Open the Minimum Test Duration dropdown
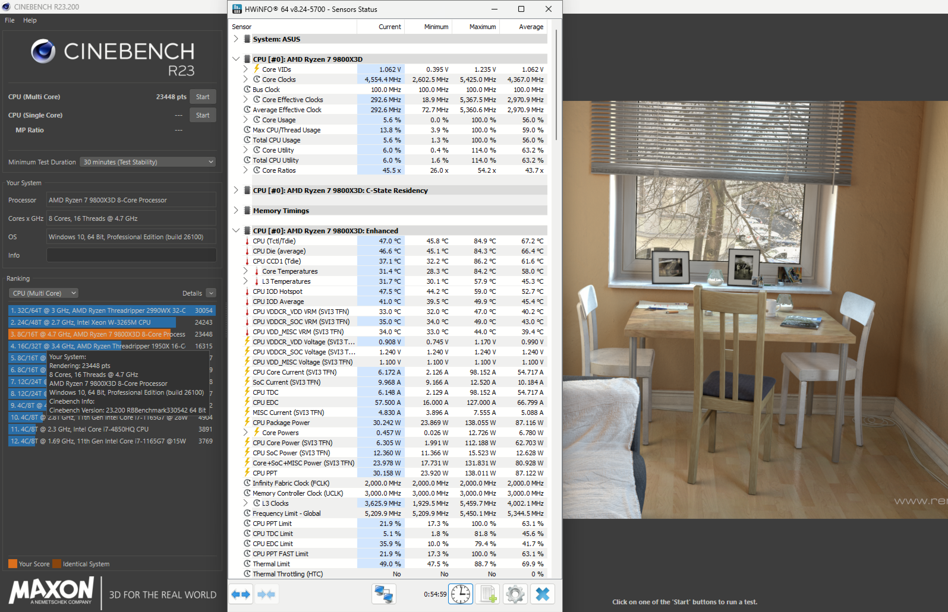Image resolution: width=948 pixels, height=612 pixels. point(147,162)
